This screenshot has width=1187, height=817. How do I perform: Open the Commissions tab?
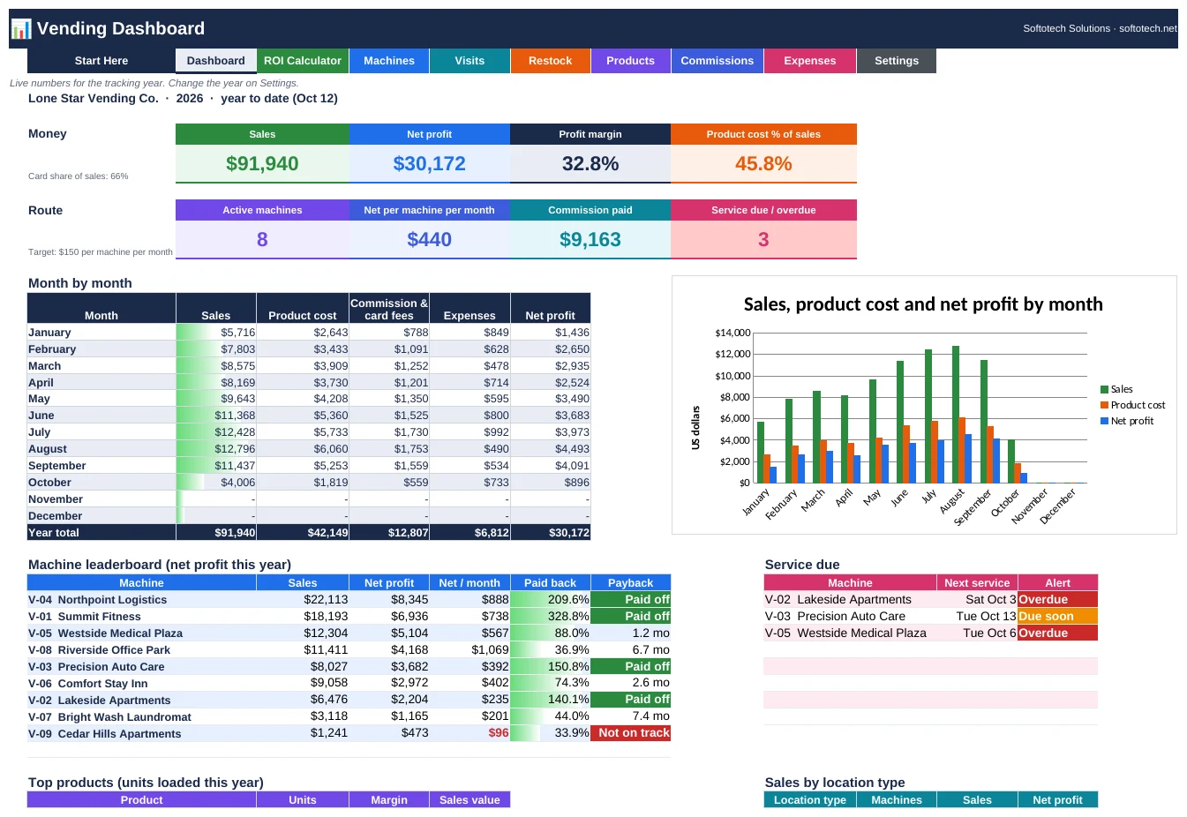point(717,61)
